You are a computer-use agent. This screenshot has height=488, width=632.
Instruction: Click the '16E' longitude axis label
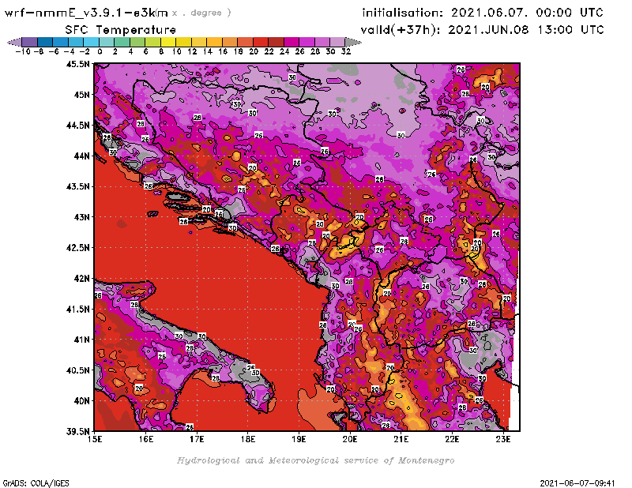tap(146, 439)
